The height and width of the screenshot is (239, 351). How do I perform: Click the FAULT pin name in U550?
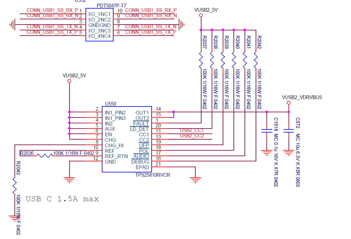point(141,124)
